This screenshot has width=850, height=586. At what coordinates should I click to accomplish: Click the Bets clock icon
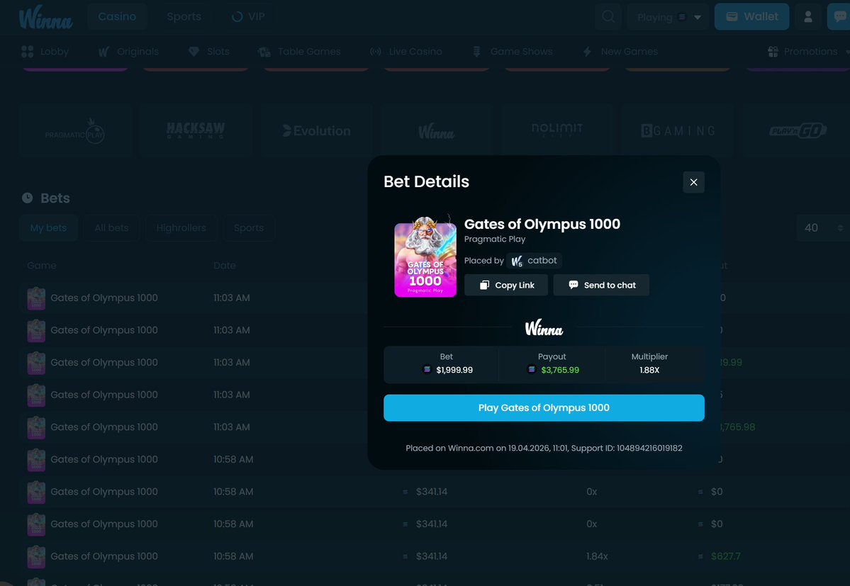[27, 198]
